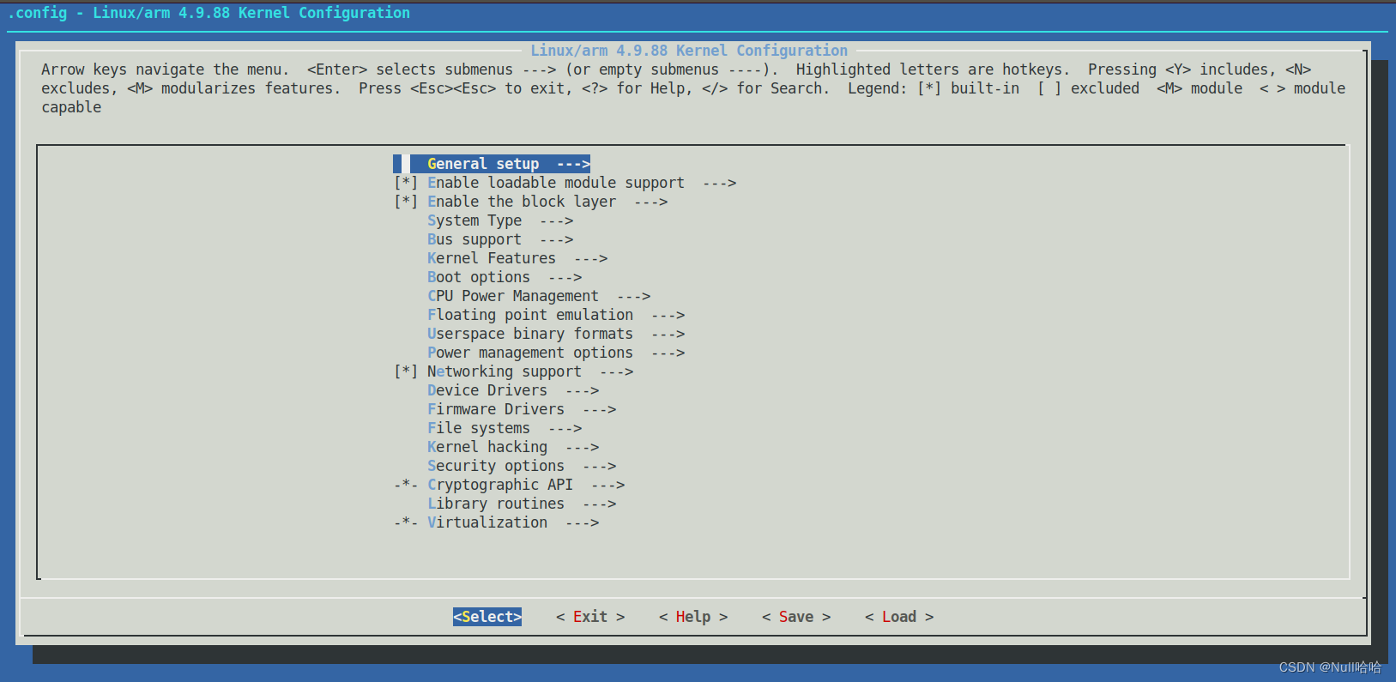Click the Select button
Viewport: 1396px width, 682px height.
point(487,617)
